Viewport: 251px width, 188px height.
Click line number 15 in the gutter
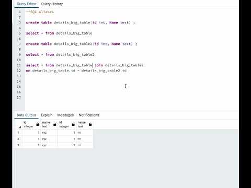coord(19,87)
